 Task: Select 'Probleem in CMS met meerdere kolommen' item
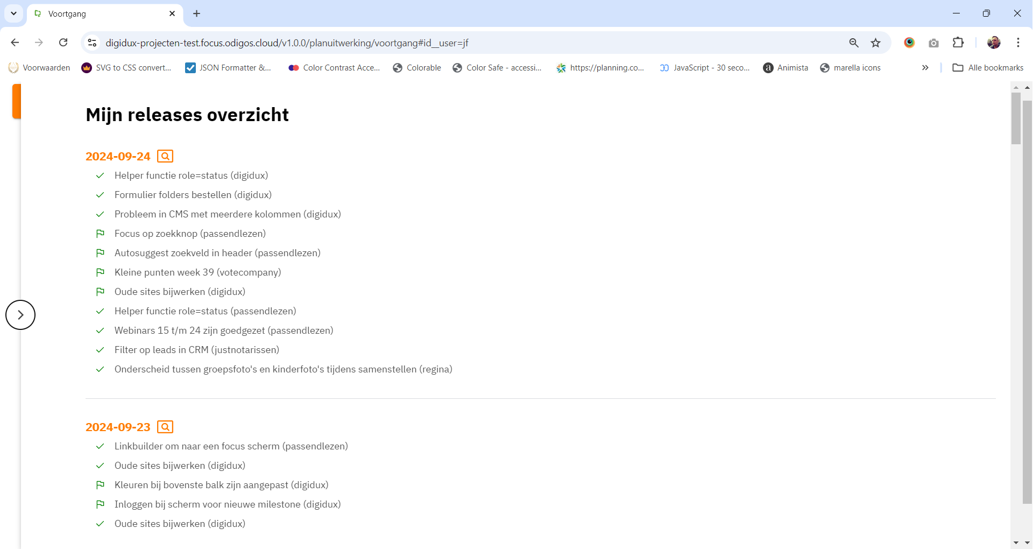point(228,214)
